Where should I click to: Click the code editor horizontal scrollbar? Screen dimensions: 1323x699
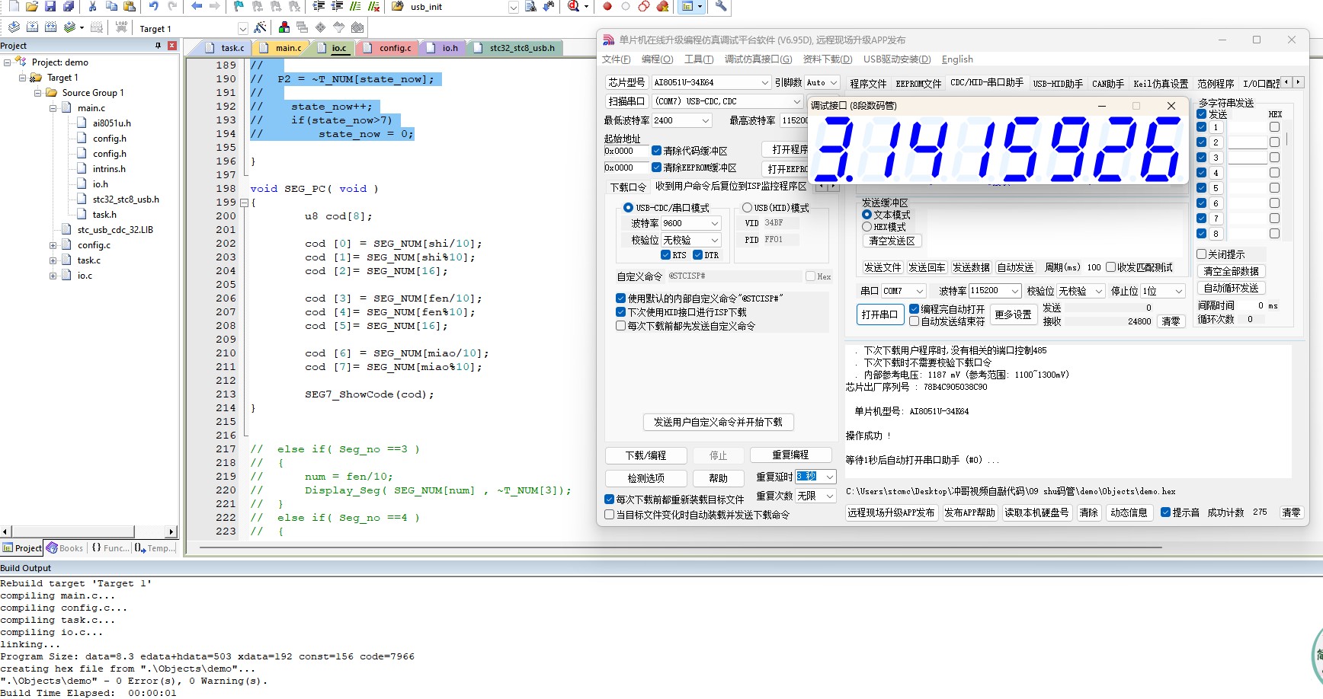coord(680,547)
